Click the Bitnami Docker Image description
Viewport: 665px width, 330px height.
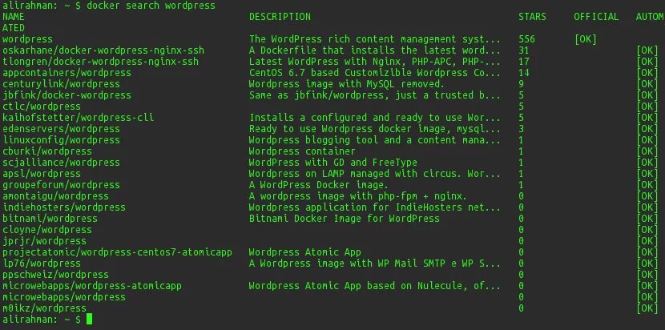tap(345, 219)
